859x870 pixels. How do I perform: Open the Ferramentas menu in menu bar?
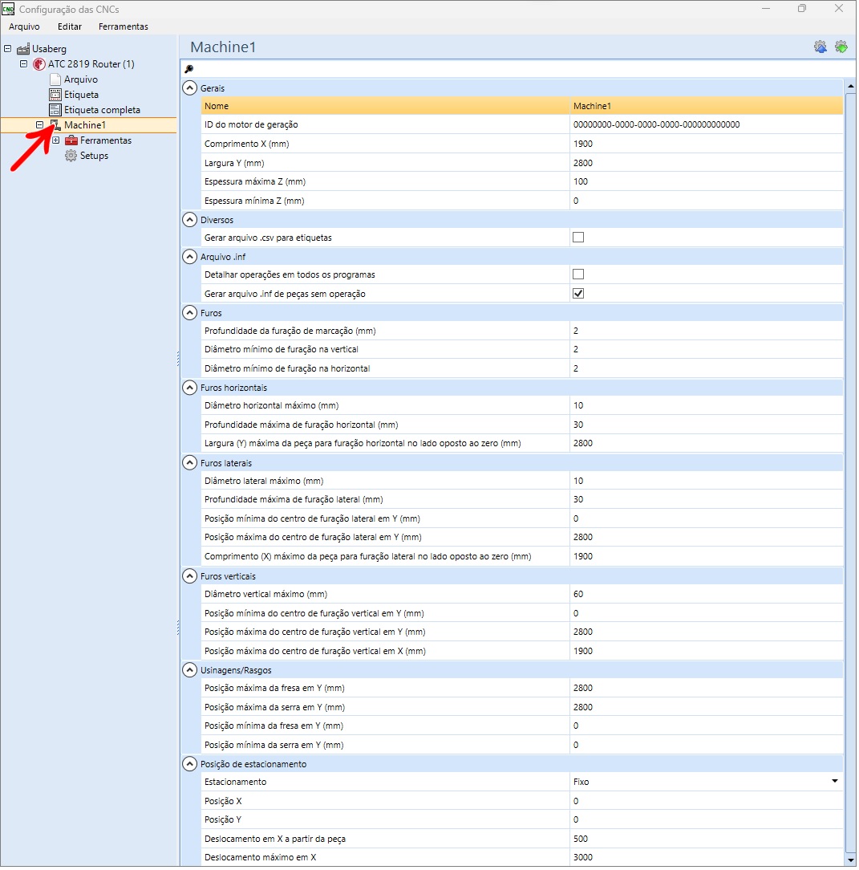tap(124, 26)
